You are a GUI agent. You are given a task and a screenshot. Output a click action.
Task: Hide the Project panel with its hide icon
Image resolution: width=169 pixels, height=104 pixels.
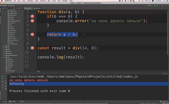22,8
